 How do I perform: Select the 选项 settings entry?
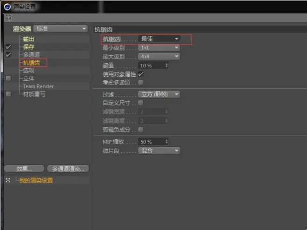tap(28, 71)
